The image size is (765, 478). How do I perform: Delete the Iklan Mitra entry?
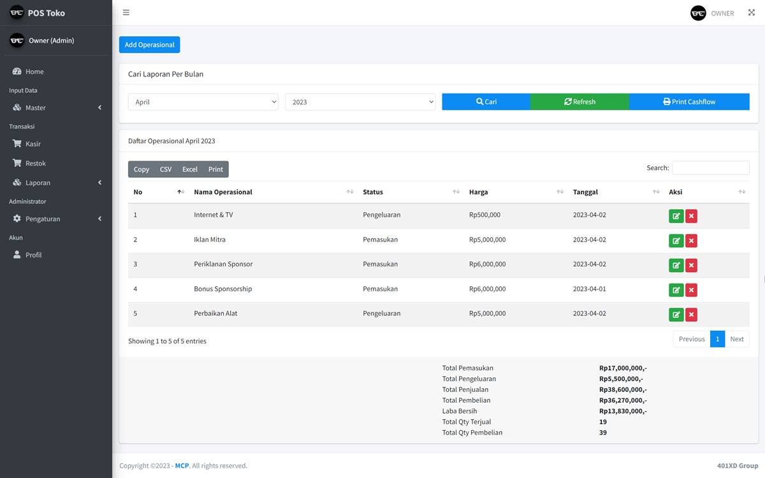click(691, 240)
